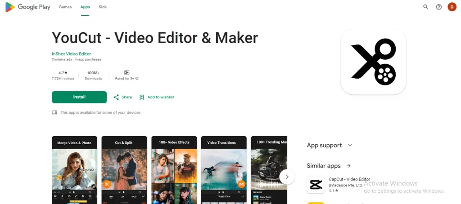The image size is (461, 204).
Task: Open the Cut & Split screenshot
Action: [x=124, y=170]
